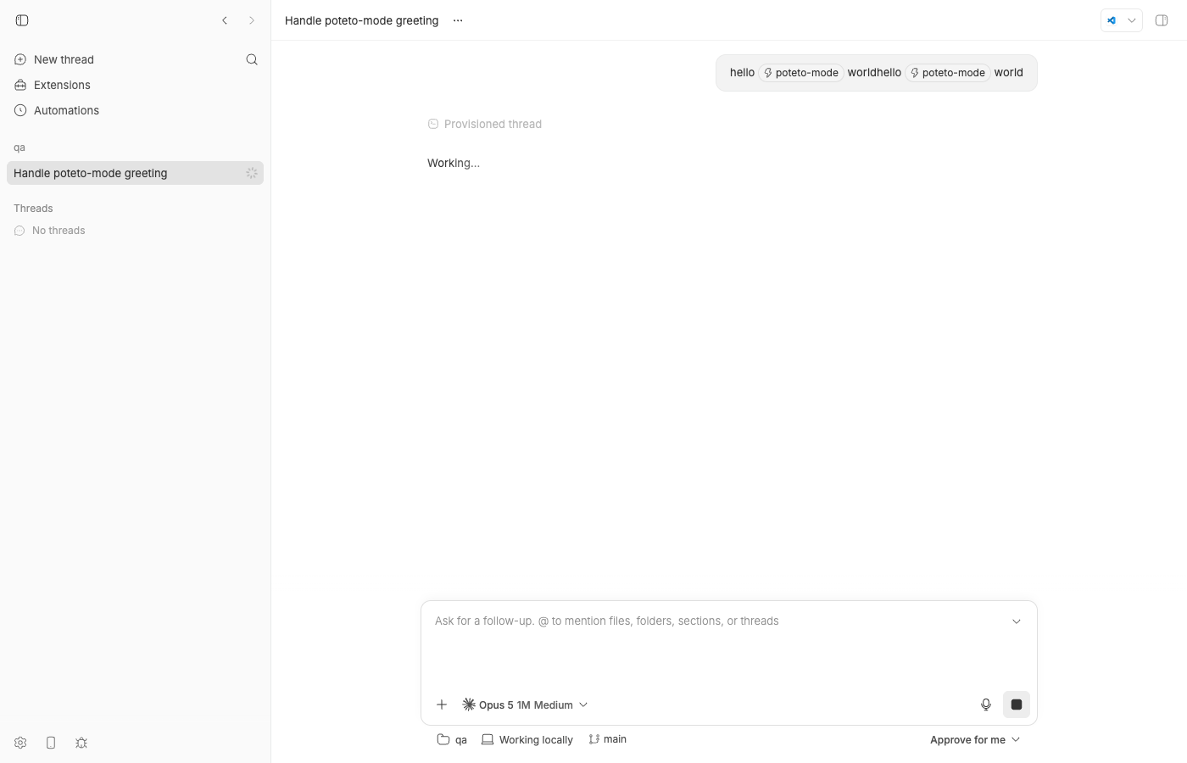Activate the microphone dictation icon

pyautogui.click(x=986, y=705)
